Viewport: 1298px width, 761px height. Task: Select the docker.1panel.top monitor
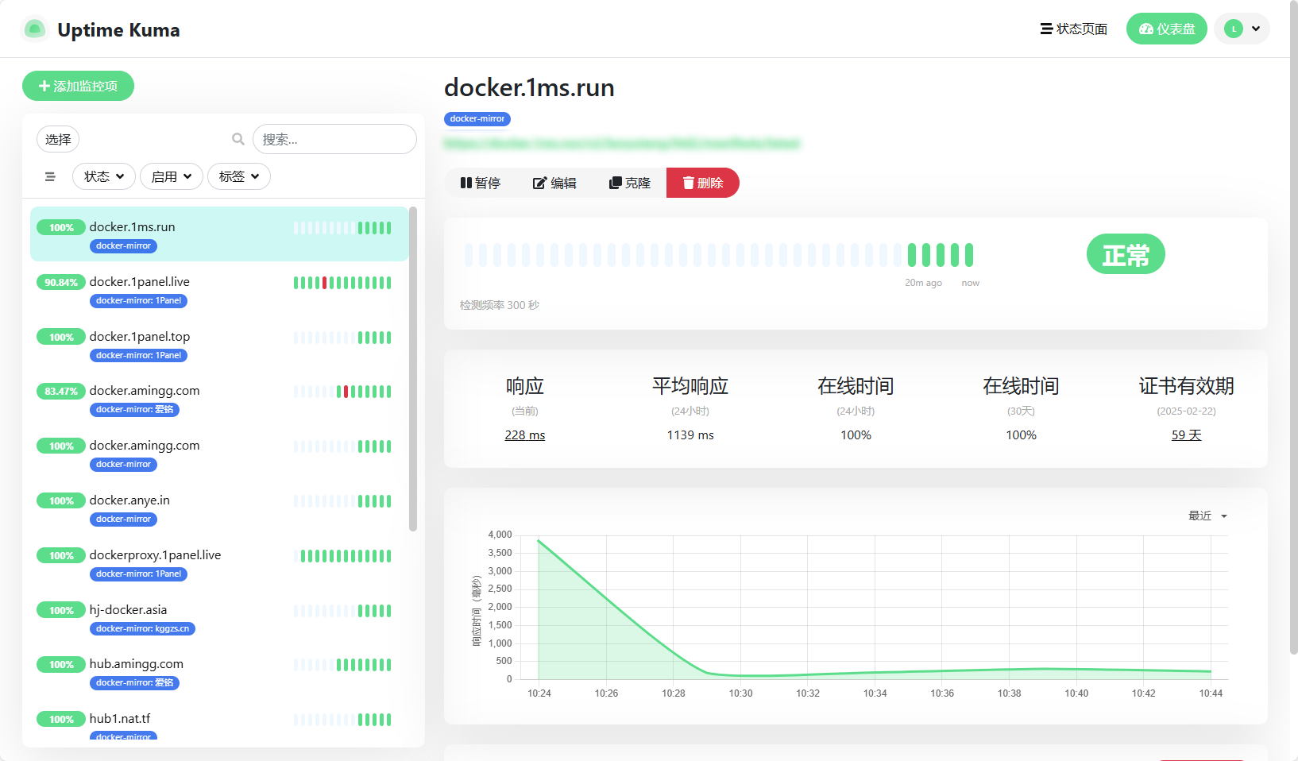click(219, 344)
